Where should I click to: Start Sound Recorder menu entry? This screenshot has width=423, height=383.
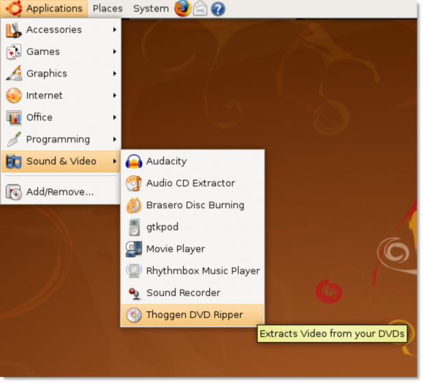pyautogui.click(x=193, y=293)
